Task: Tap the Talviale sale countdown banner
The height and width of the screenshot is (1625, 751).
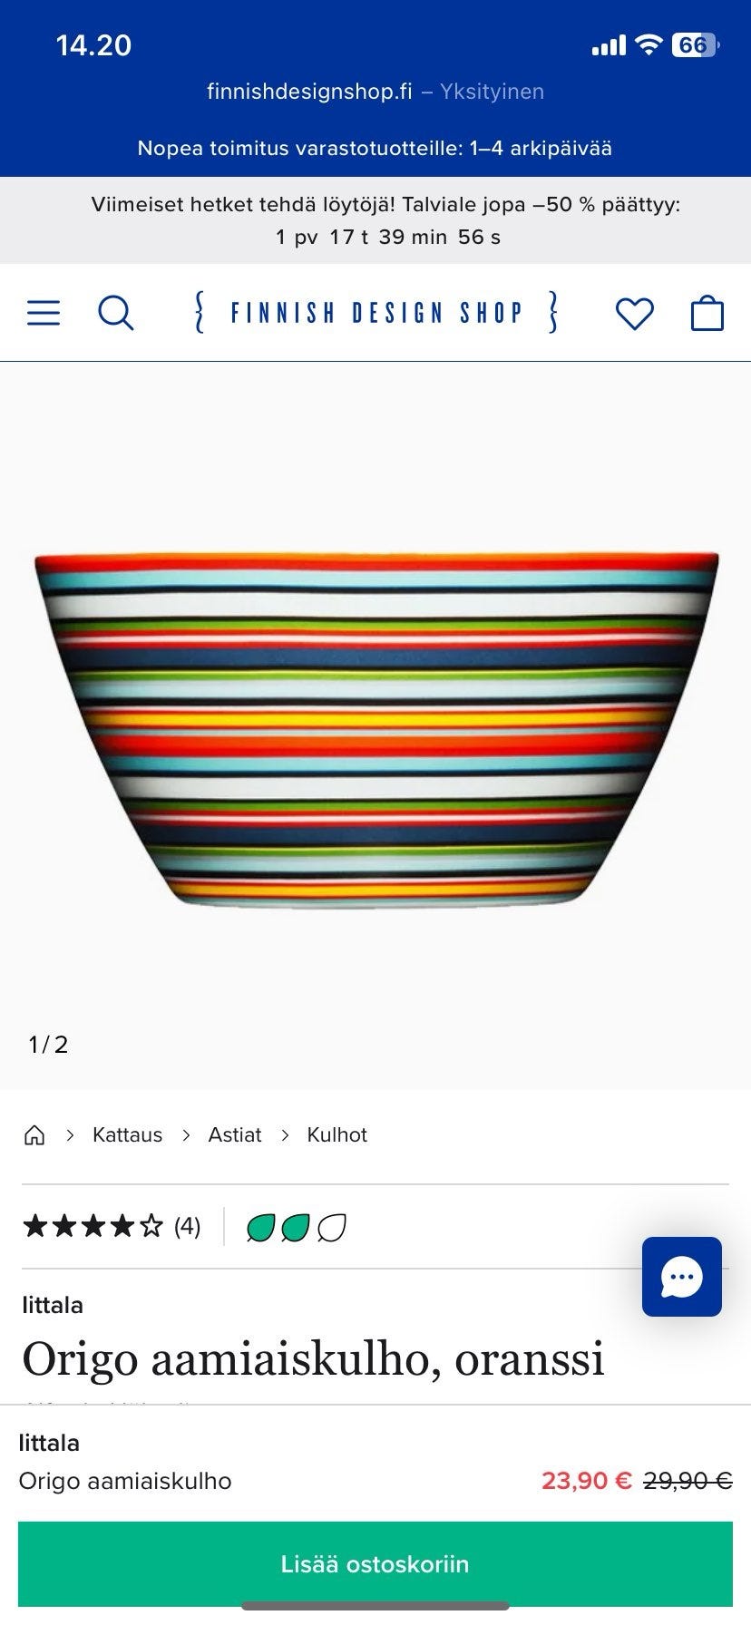Action: [x=375, y=220]
